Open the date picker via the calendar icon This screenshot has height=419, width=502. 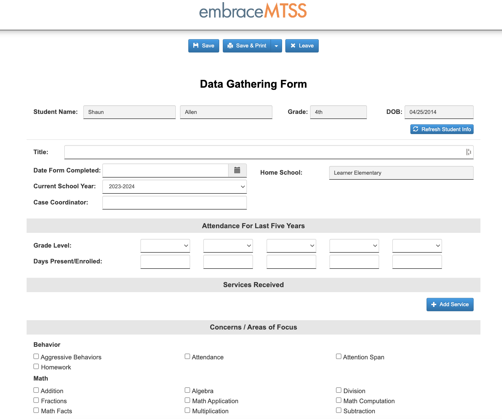point(237,170)
